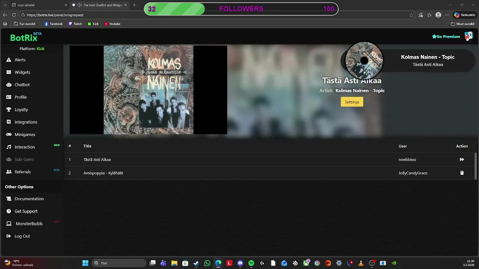Image resolution: width=479 pixels, height=269 pixels.
Task: Click the username nnebbisss
Action: [407, 160]
